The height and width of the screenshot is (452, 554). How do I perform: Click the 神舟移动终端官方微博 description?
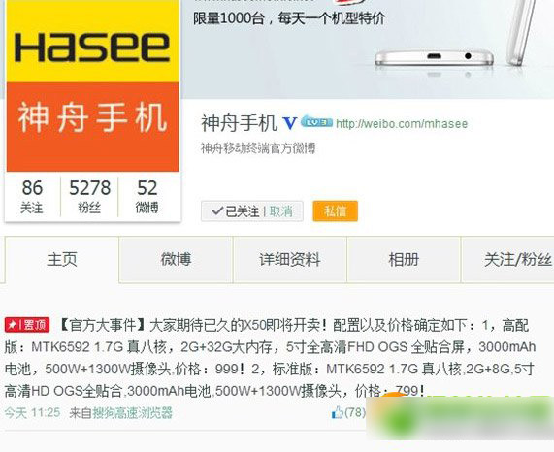[258, 148]
